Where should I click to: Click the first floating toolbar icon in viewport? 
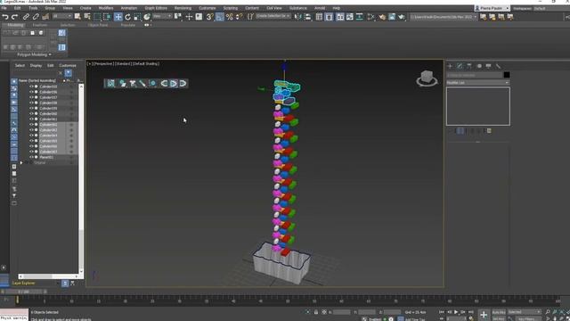(110, 83)
